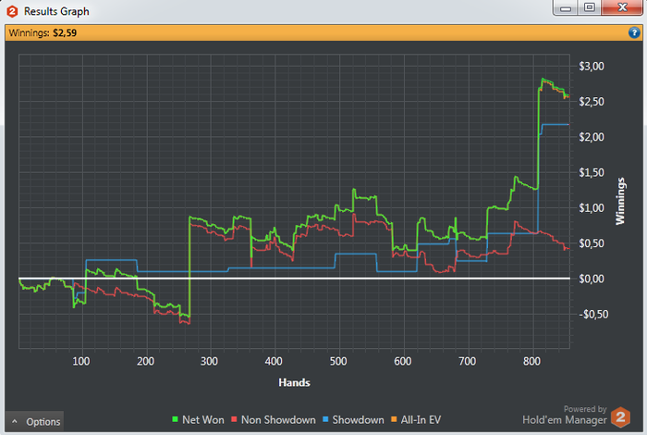647x435 pixels.
Task: Click the 500 hands x-axis label
Action: click(x=338, y=362)
